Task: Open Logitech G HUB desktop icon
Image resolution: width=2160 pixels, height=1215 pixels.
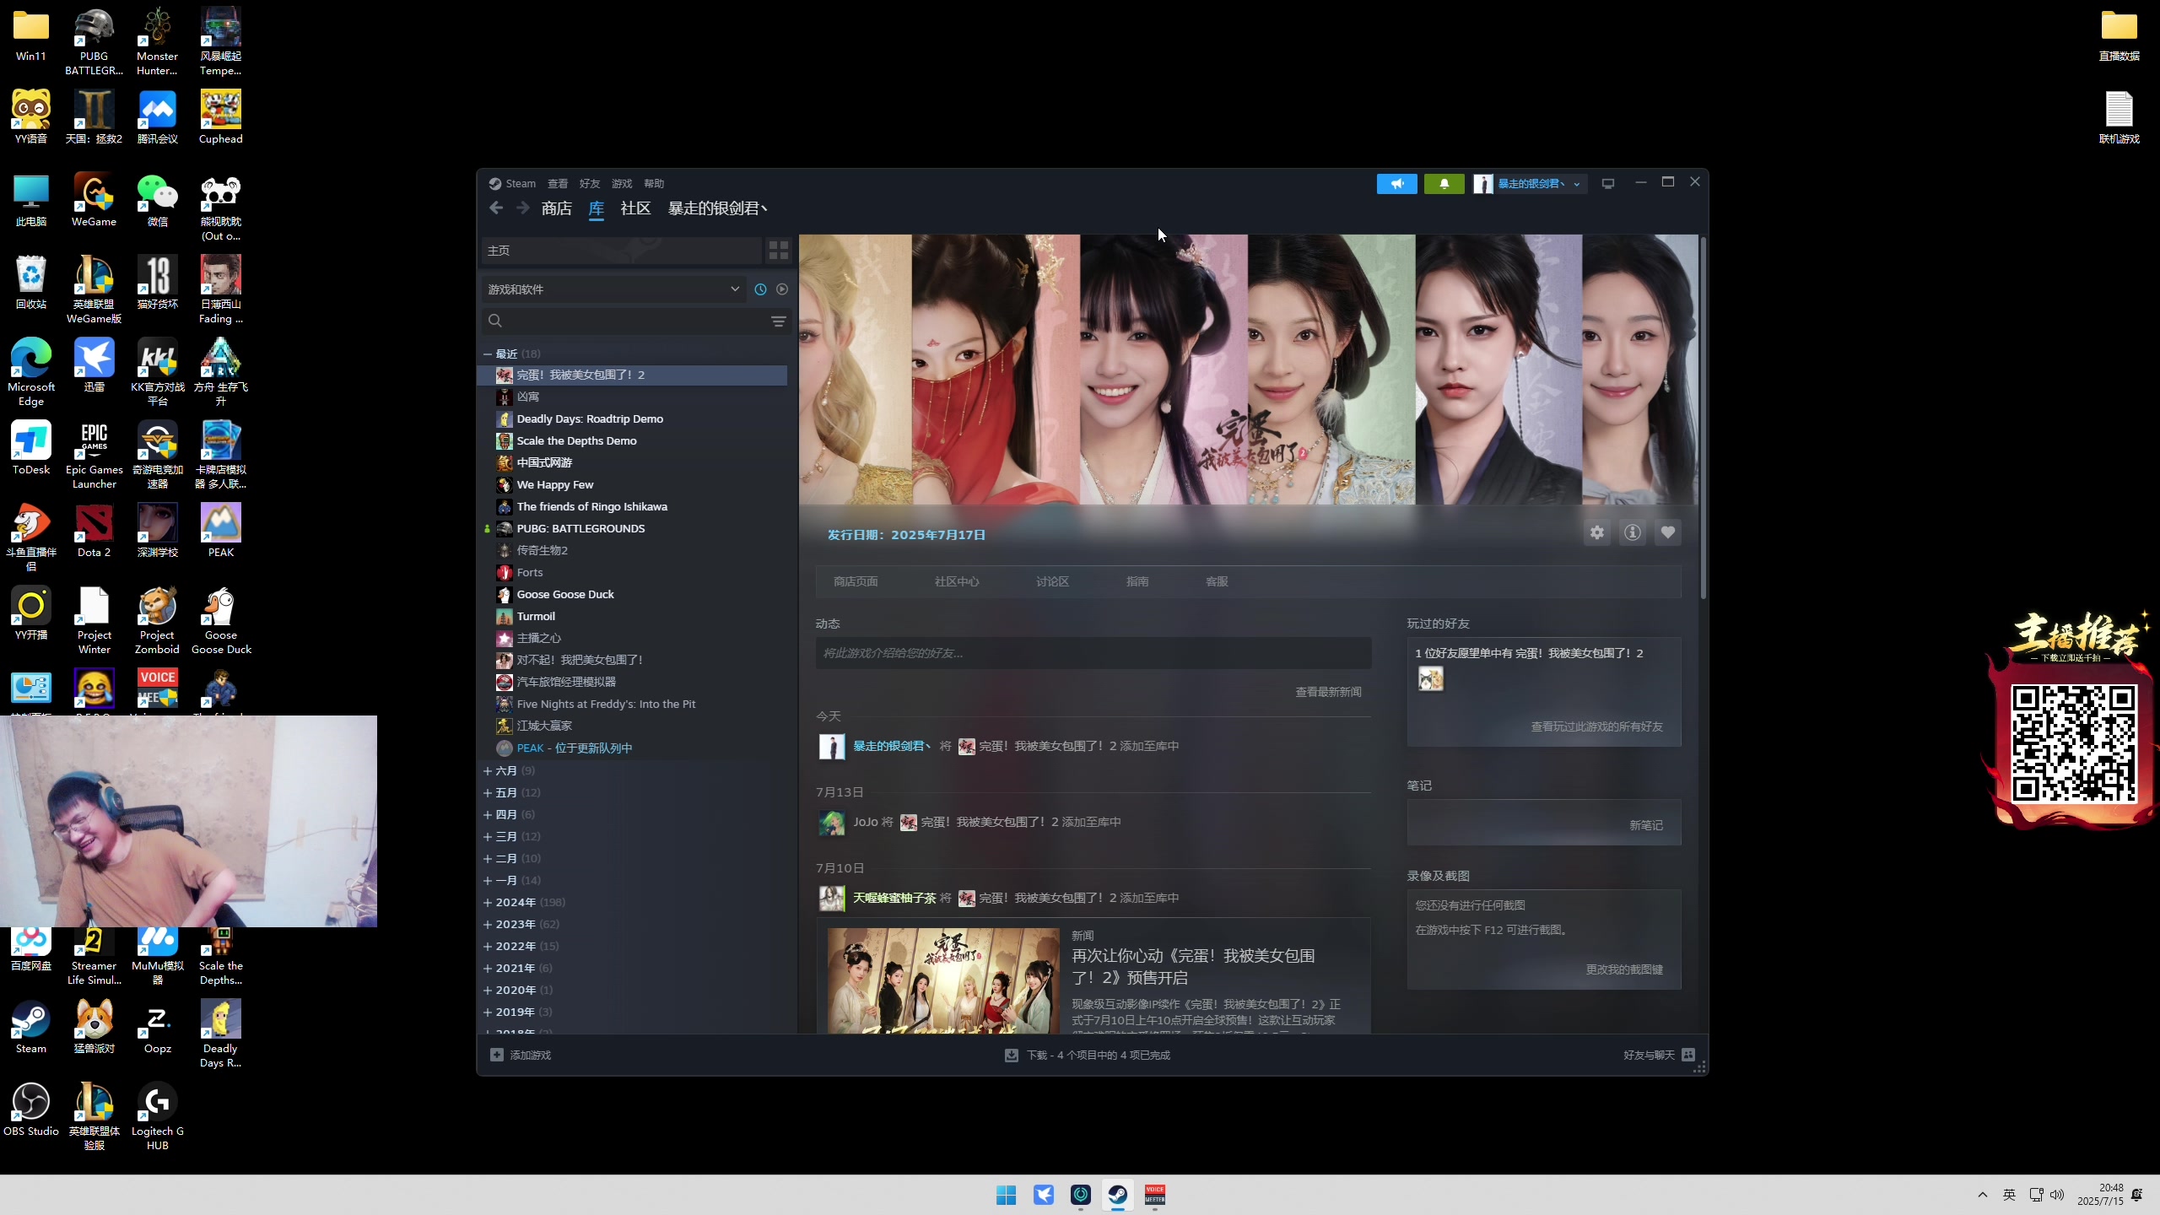Action: 158,1116
